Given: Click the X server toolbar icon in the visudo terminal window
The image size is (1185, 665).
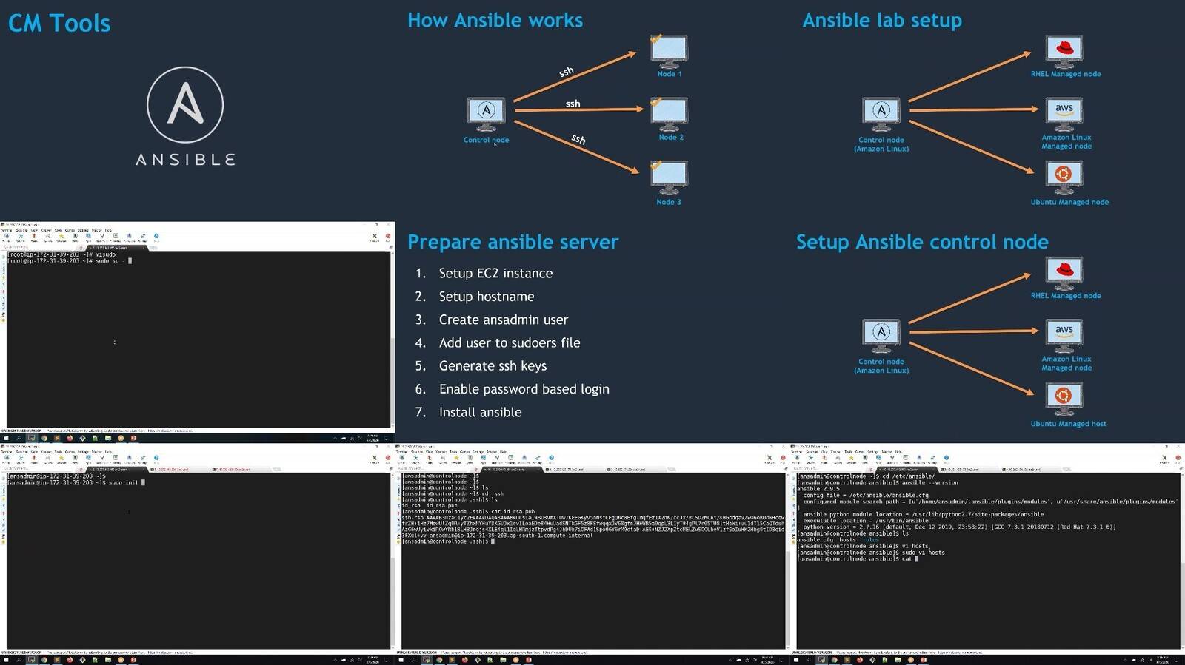Looking at the screenshot, I should (x=374, y=237).
